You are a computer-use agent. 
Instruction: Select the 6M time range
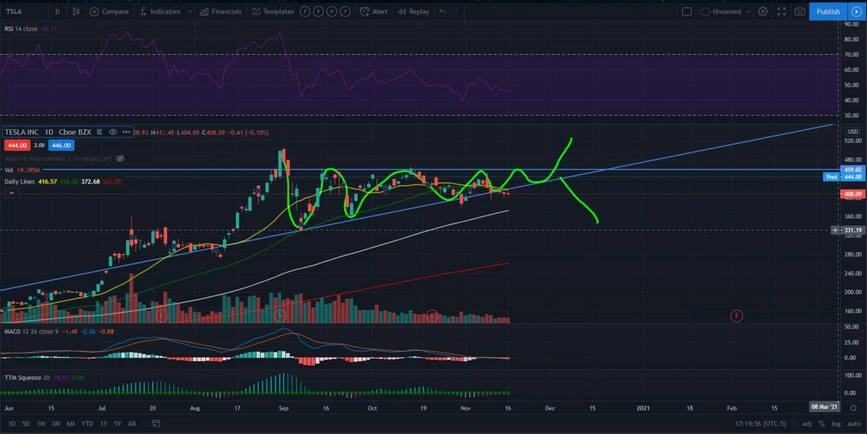[x=70, y=424]
